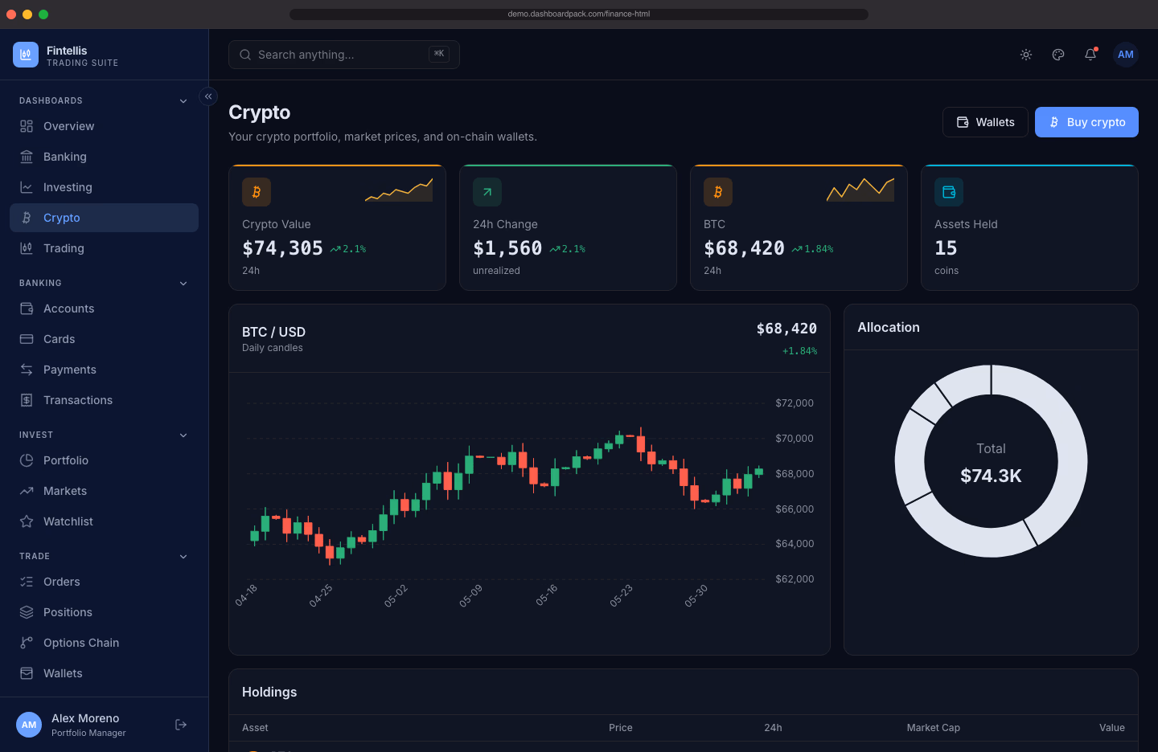Viewport: 1158px width, 752px height.
Task: Click the Alex Moreno profile avatar
Action: 29,725
